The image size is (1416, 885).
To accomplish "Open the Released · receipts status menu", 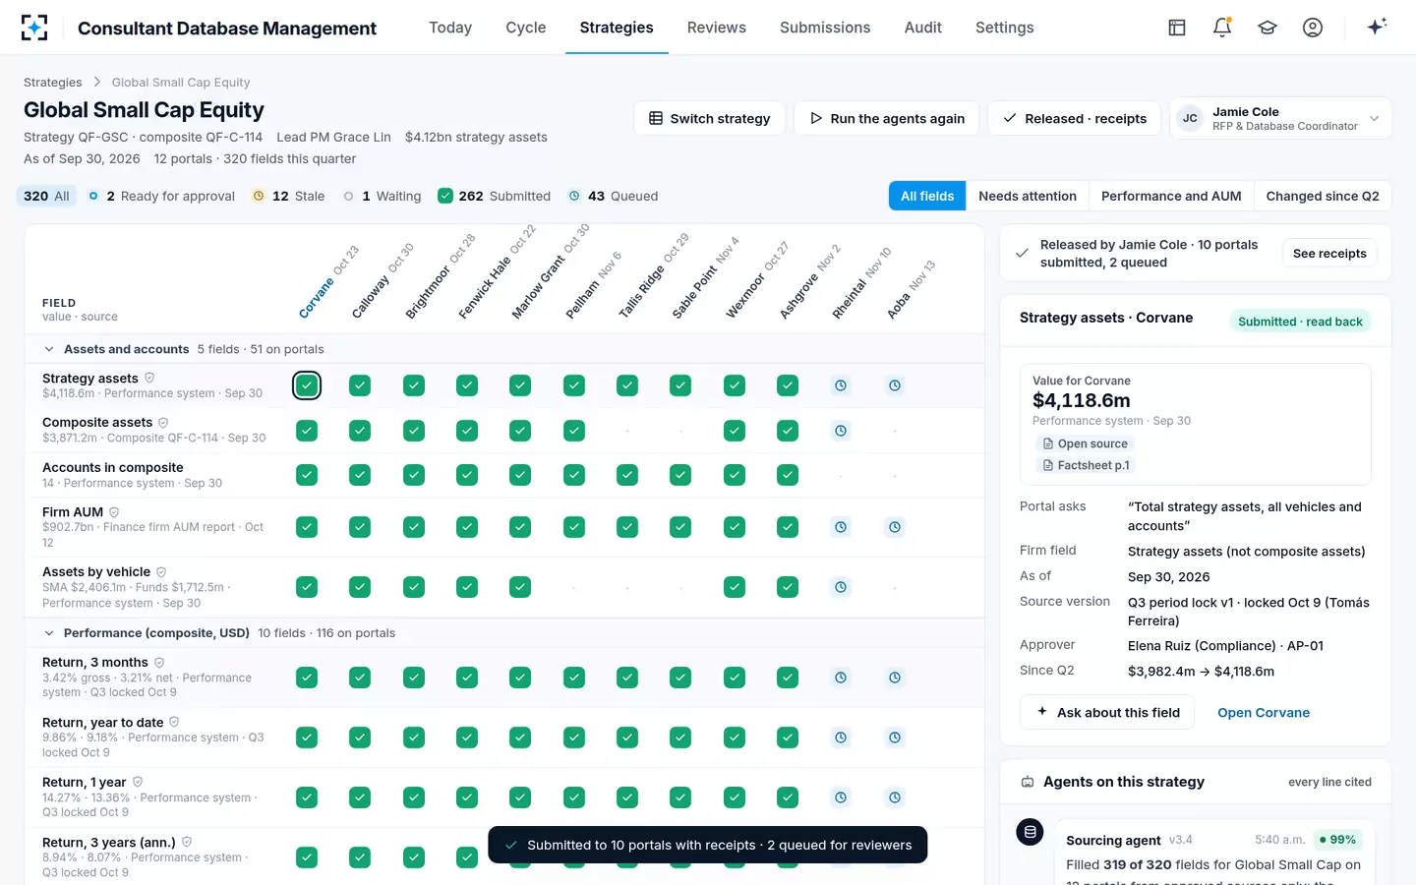I will click(x=1074, y=118).
